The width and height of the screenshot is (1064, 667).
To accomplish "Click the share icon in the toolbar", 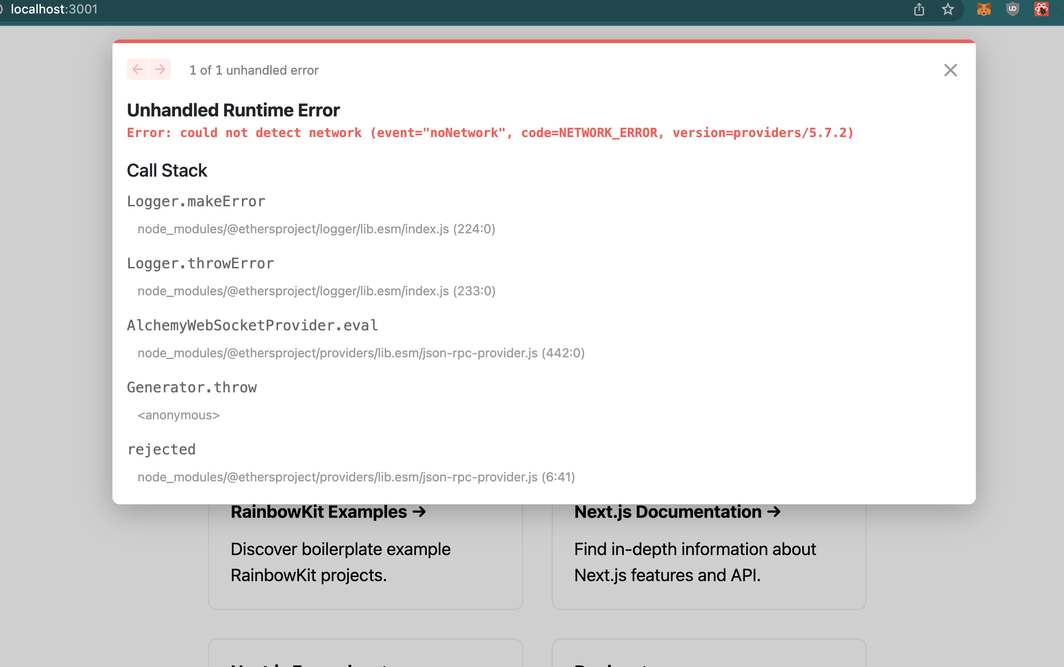I will tap(919, 9).
